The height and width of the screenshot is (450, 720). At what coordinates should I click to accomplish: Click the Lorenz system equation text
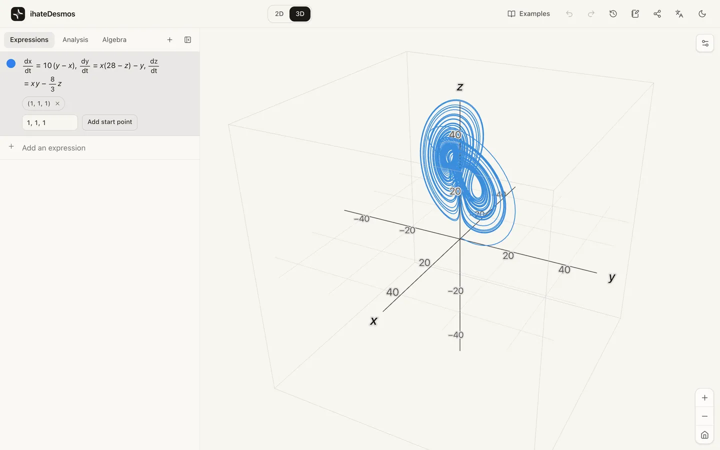91,74
